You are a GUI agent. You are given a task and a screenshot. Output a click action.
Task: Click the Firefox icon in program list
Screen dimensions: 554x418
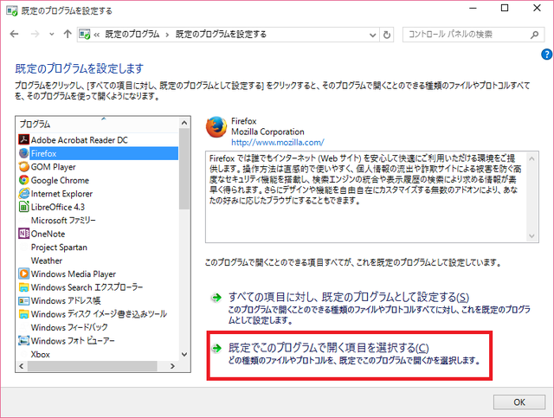(x=23, y=153)
